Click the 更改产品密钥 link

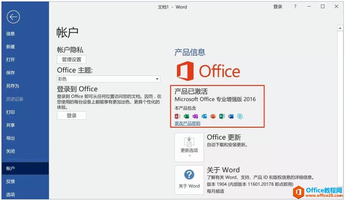[x=187, y=123]
